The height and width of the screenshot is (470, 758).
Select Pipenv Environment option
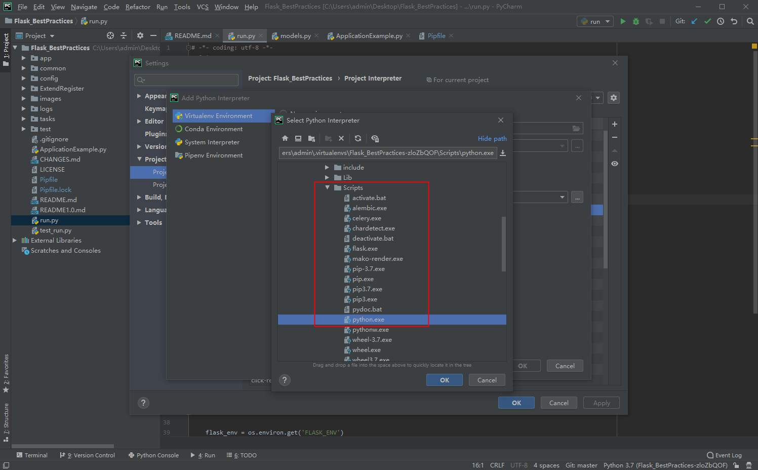point(214,155)
